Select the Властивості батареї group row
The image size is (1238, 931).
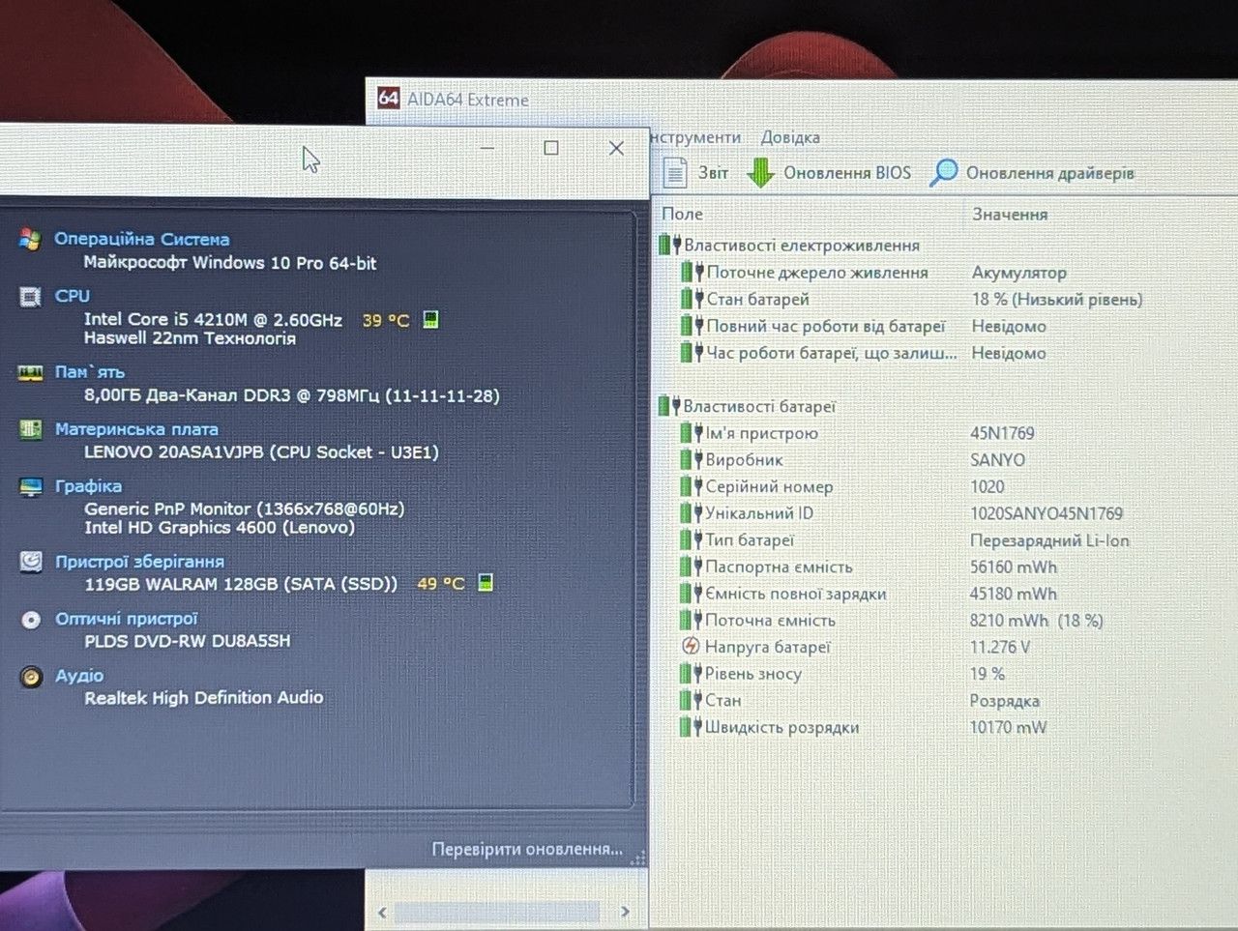click(759, 406)
